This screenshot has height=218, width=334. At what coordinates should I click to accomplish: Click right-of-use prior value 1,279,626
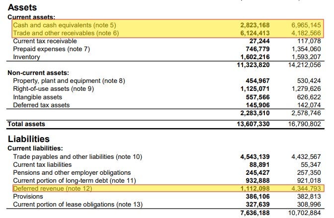tap(306, 89)
